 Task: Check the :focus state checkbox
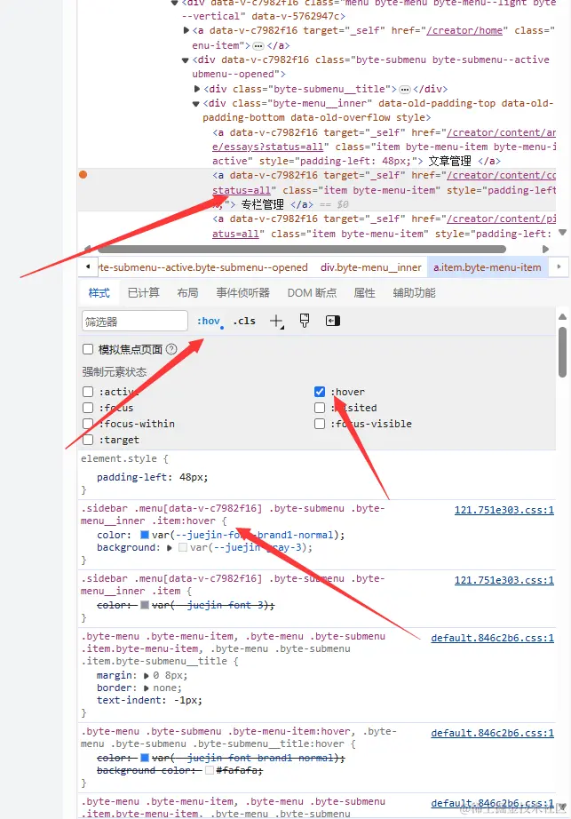coord(88,408)
